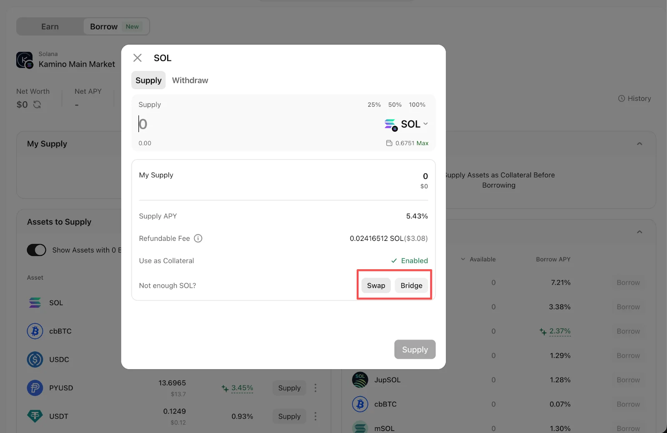Close the SOL supply dialog
The width and height of the screenshot is (667, 433).
(x=138, y=58)
